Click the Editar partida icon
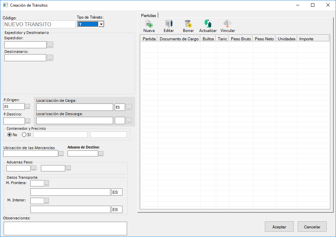The width and height of the screenshot is (336, 237). click(x=169, y=24)
